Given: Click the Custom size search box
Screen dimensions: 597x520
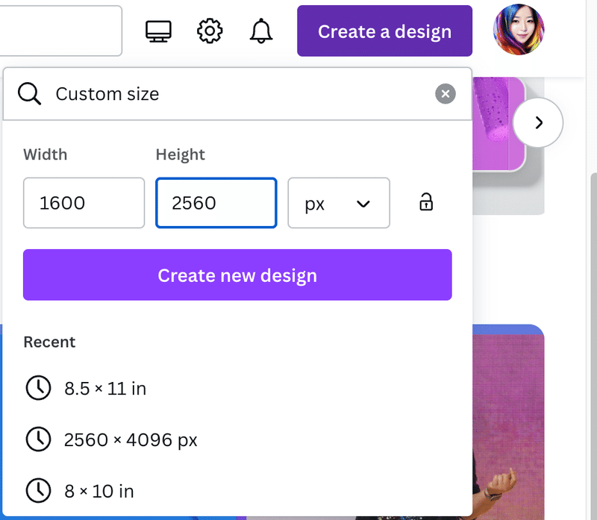Looking at the screenshot, I should click(239, 94).
